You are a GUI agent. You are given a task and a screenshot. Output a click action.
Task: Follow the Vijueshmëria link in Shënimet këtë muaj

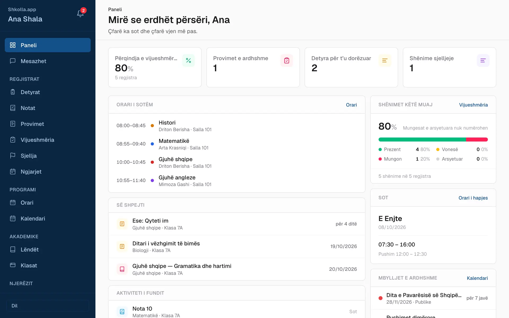click(473, 105)
